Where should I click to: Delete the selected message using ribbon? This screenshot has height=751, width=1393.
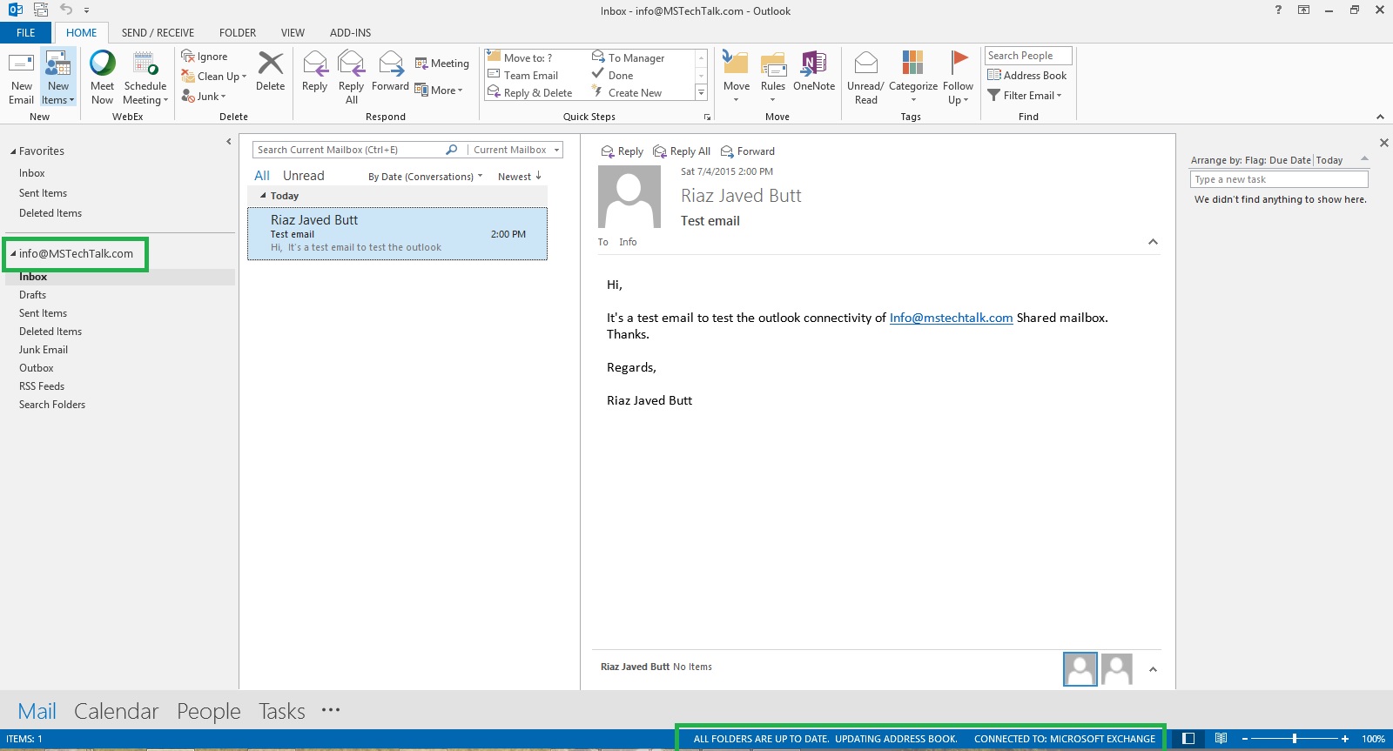(x=270, y=71)
